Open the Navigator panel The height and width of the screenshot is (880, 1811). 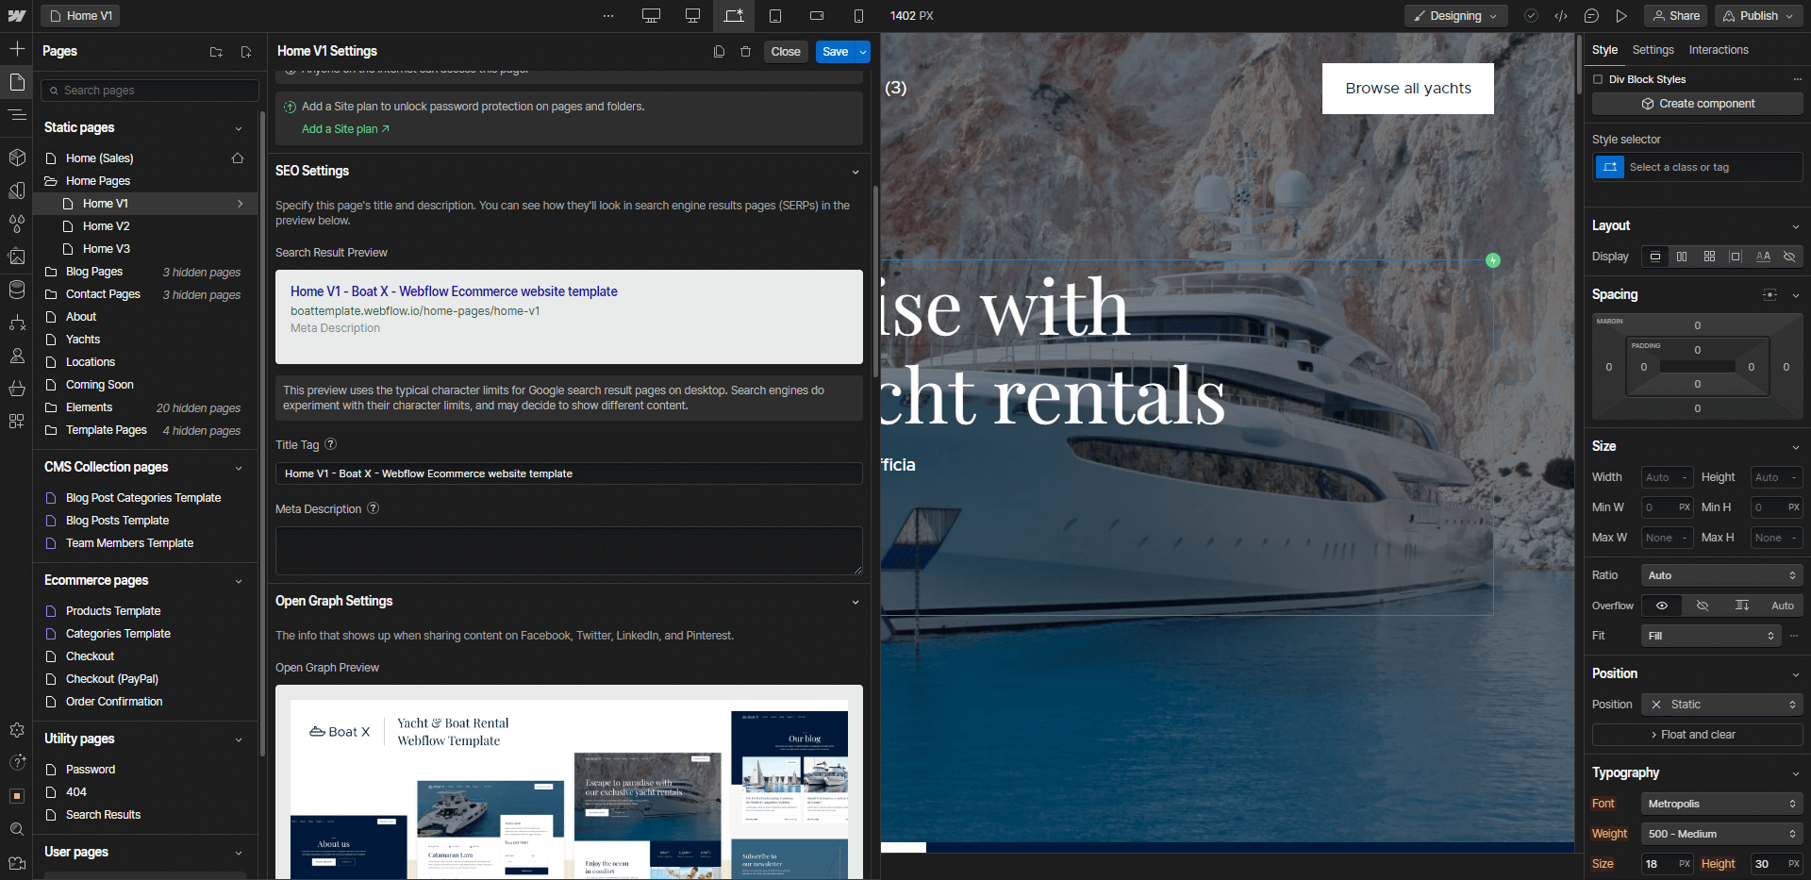[17, 115]
